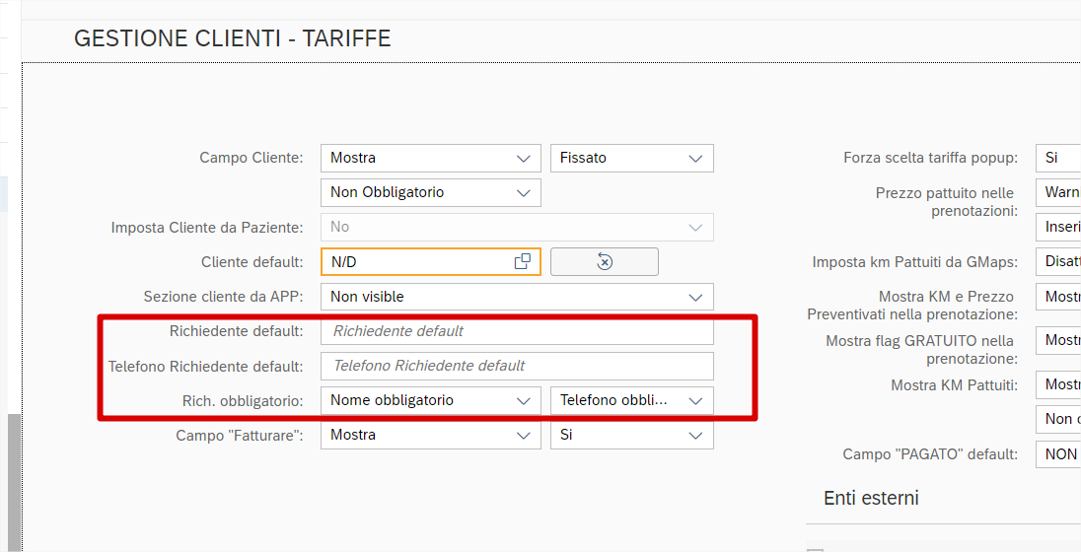Open Forza scelta tariffa popup dropdown
This screenshot has width=1081, height=552.
coord(1057,158)
